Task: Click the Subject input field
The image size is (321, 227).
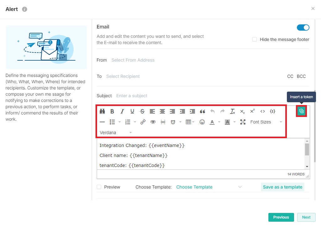Action: click(x=200, y=96)
